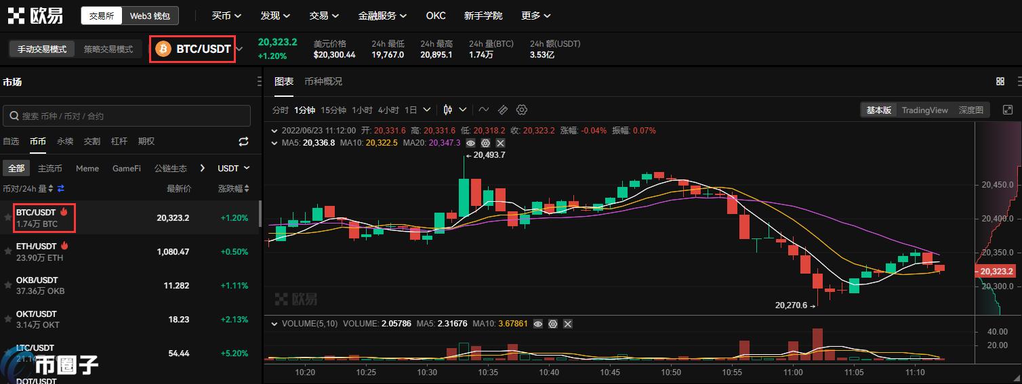This screenshot has height=384, width=1022.
Task: Open the 买币 dropdown menu
Action: [x=226, y=16]
